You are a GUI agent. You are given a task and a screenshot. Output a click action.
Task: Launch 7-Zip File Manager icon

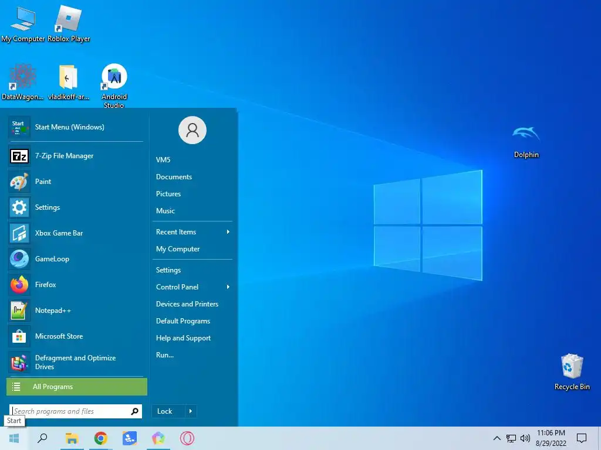tap(19, 156)
